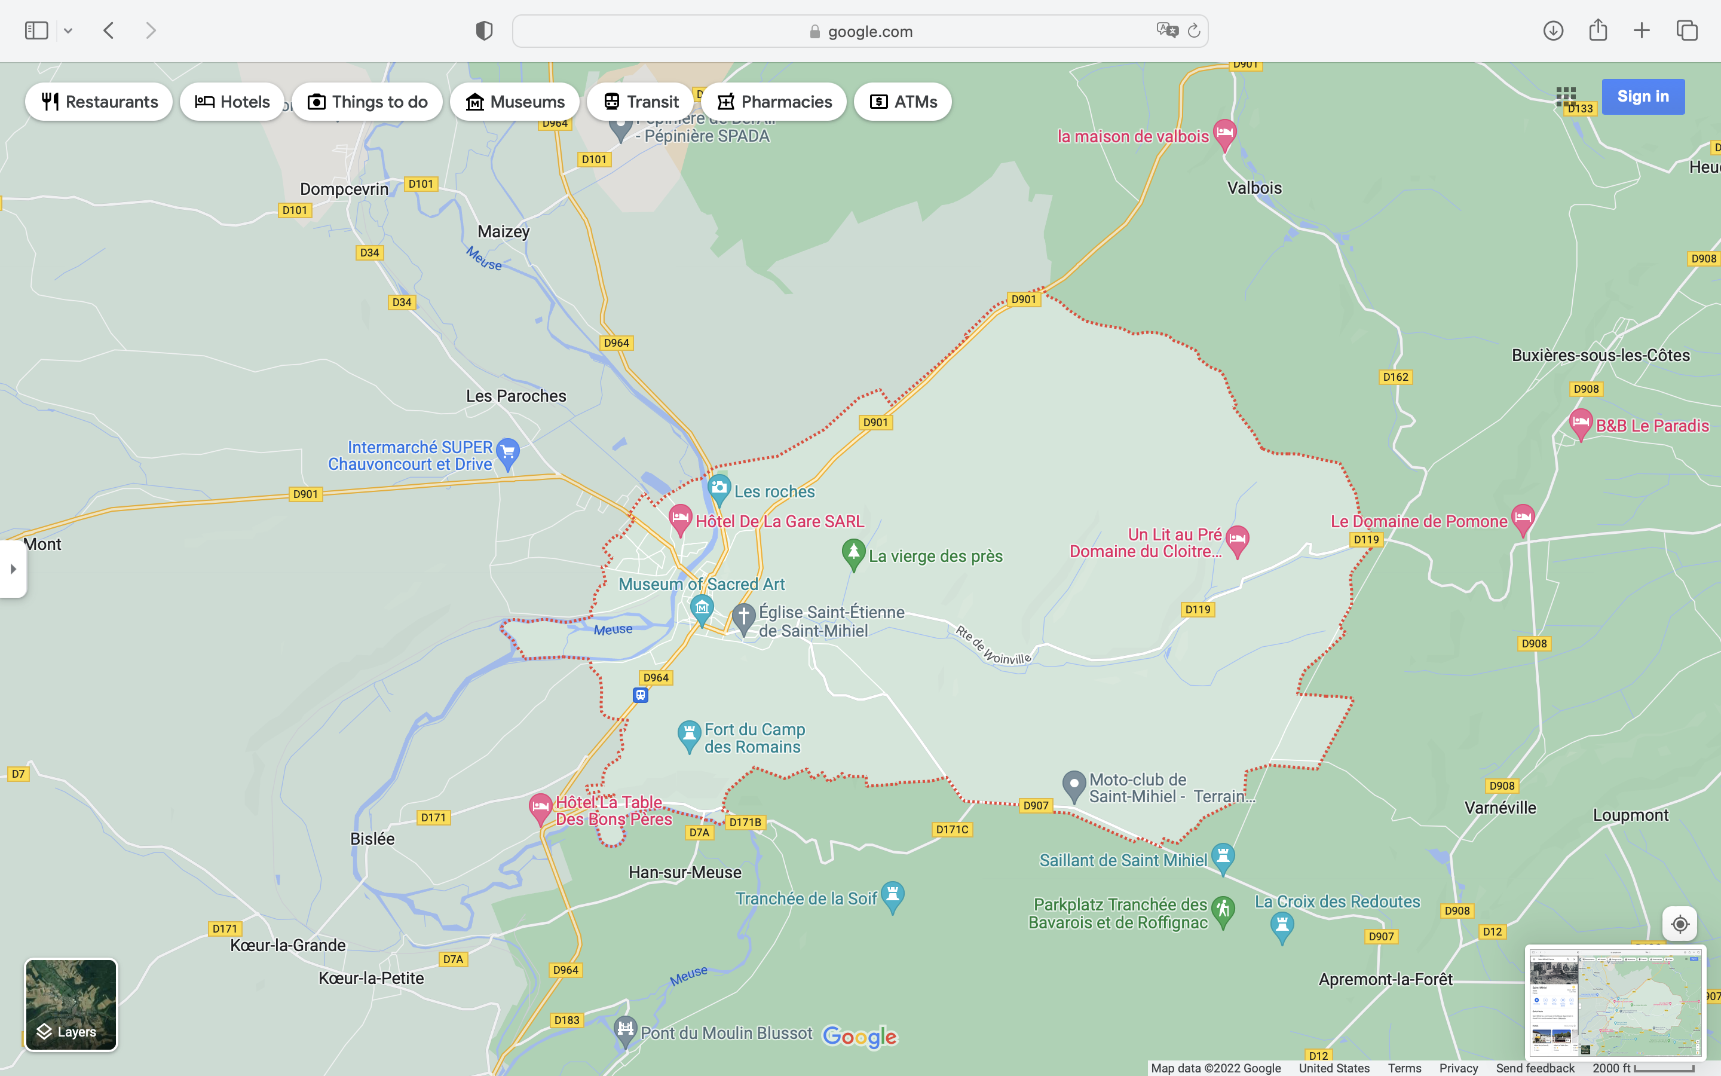The width and height of the screenshot is (1721, 1076).
Task: Click Send feedback link
Action: point(1535,1068)
